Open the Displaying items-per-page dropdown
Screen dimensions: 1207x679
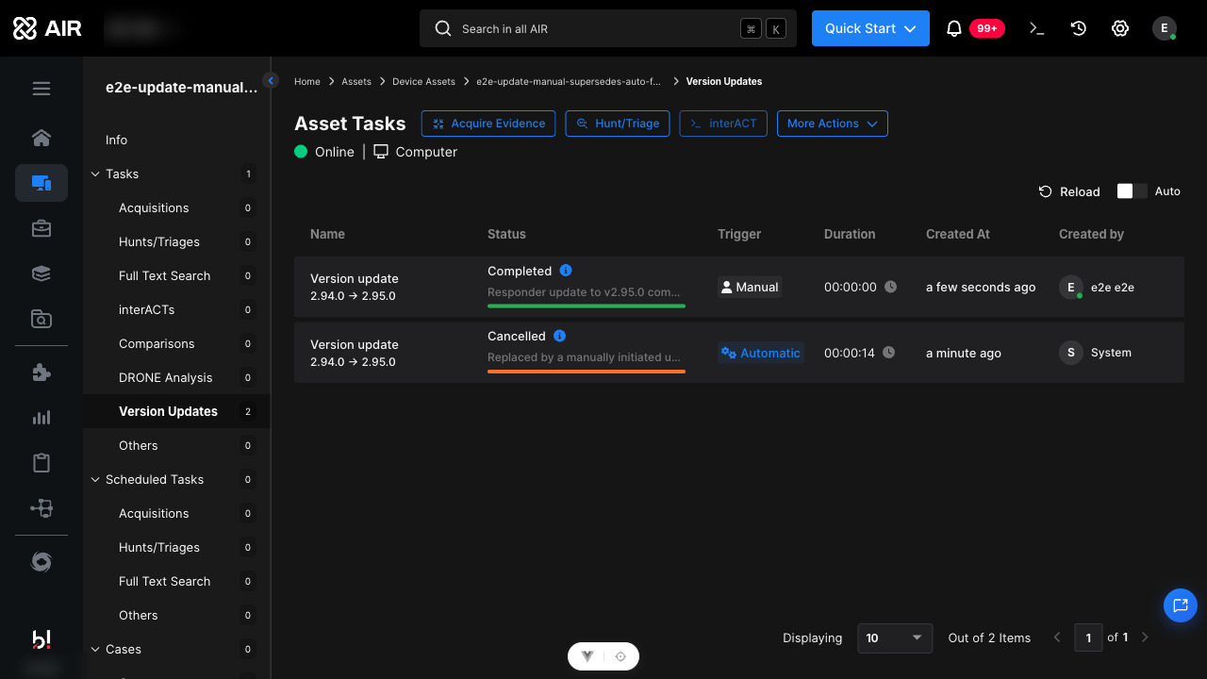coord(895,638)
